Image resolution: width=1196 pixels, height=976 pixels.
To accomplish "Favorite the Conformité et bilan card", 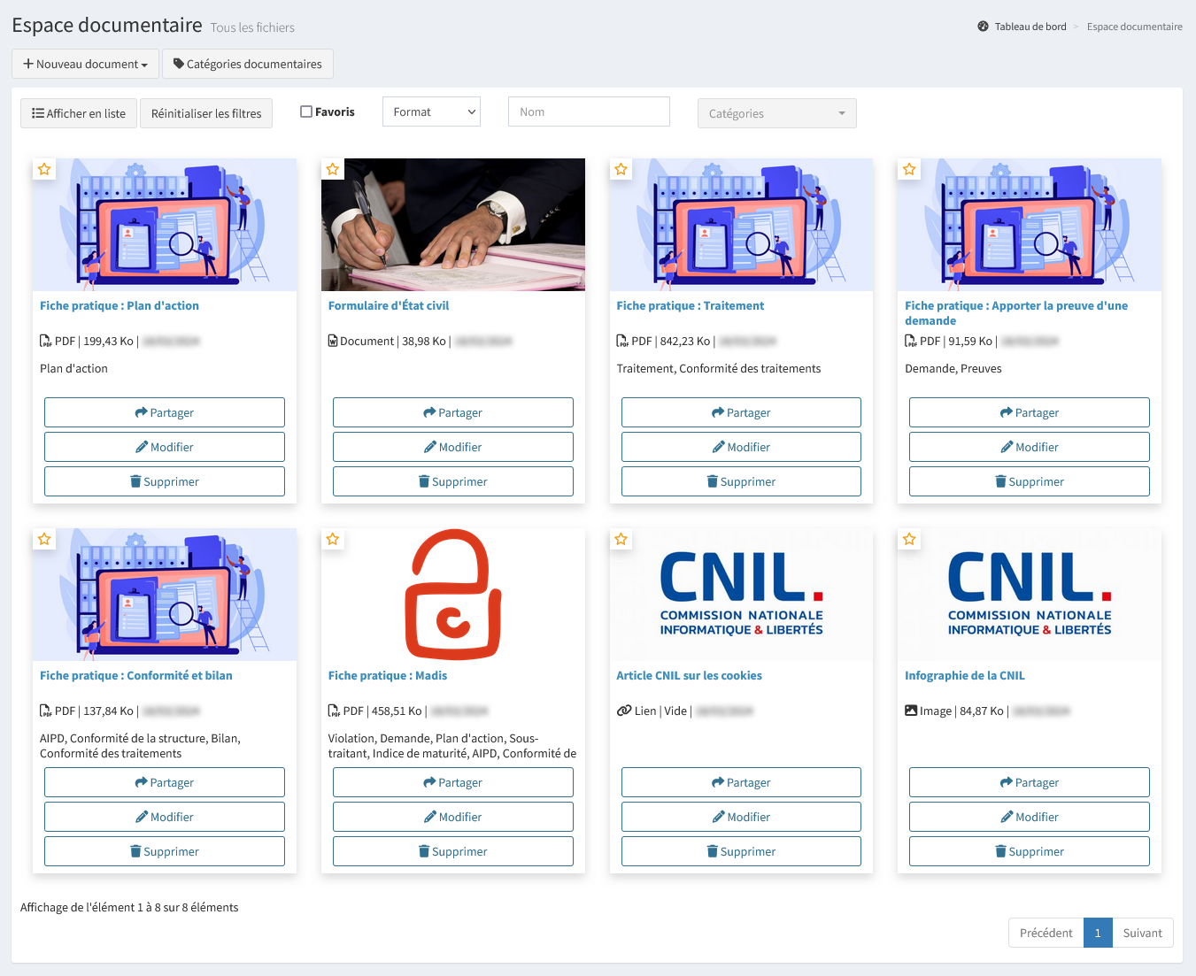I will click(x=44, y=539).
